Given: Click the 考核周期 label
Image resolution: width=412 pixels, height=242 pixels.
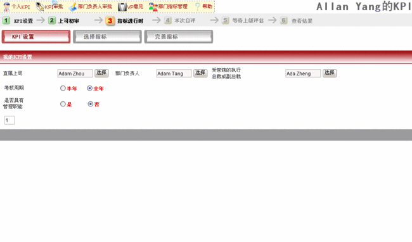Looking at the screenshot, I should tap(14, 87).
